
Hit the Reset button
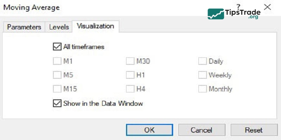coord(254,130)
